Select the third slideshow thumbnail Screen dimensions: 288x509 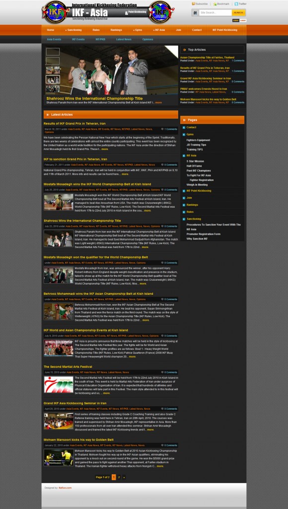pyautogui.click(x=53, y=71)
